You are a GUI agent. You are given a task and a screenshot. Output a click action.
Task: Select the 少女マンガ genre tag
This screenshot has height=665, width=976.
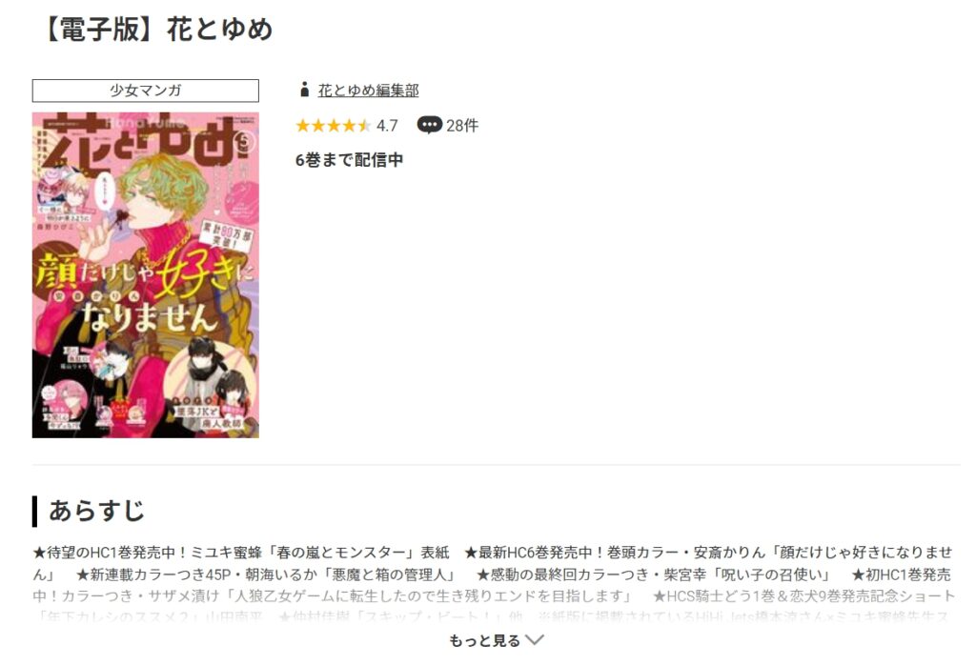146,91
